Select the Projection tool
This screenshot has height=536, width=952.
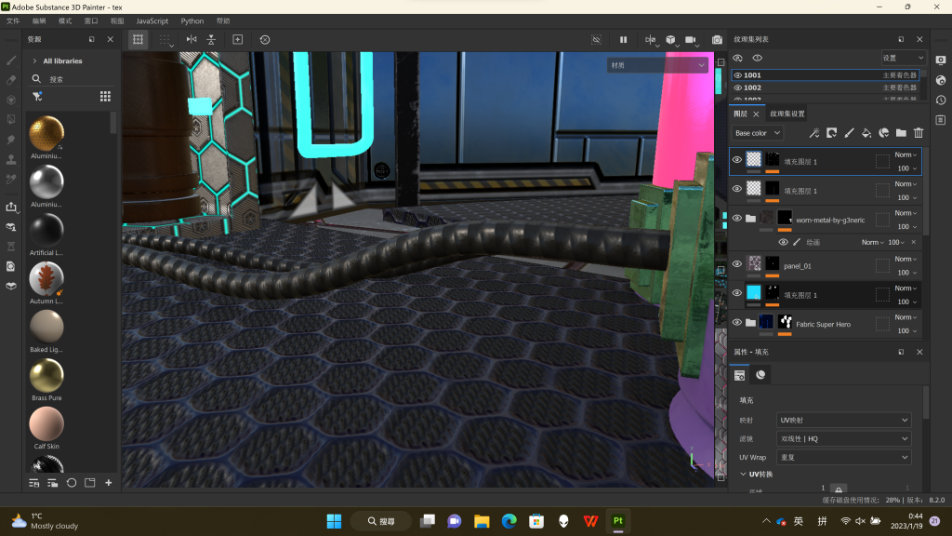coord(11,100)
